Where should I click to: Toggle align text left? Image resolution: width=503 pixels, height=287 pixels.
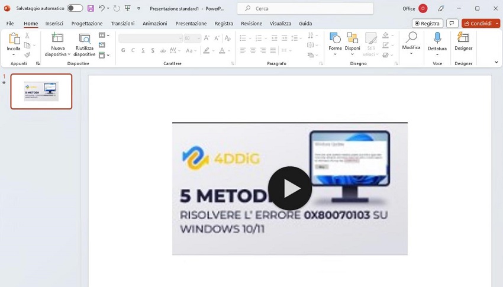tap(243, 50)
